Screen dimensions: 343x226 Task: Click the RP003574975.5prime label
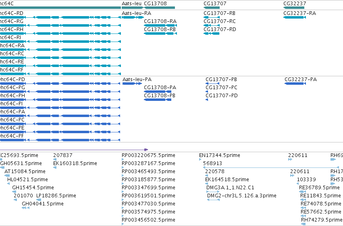[x=149, y=212]
